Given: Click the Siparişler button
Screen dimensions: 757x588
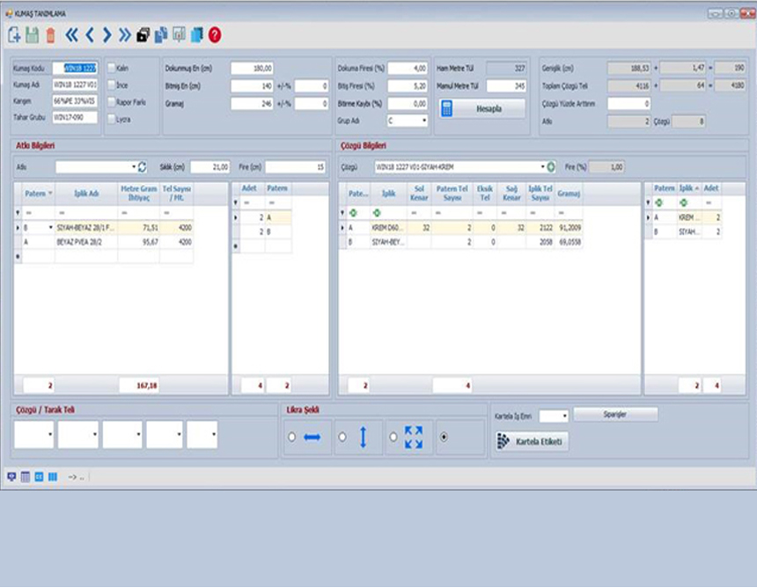Looking at the screenshot, I should (615, 414).
